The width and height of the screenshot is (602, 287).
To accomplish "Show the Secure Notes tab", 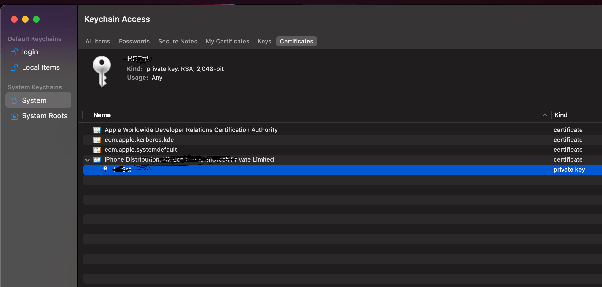I will (x=178, y=41).
